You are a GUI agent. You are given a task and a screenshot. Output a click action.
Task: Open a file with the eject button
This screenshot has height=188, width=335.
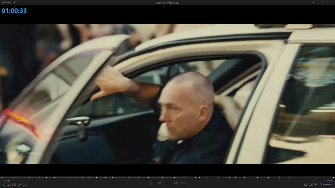click(x=151, y=183)
